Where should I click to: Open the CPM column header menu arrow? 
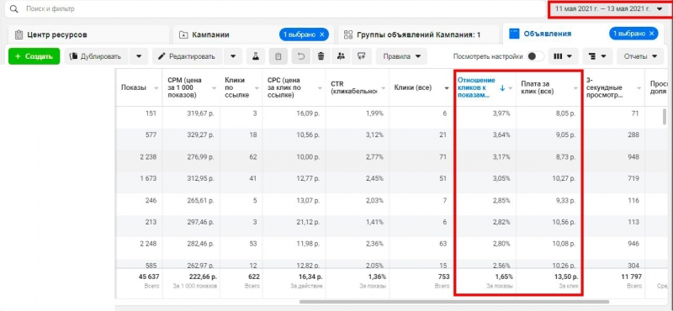214,88
